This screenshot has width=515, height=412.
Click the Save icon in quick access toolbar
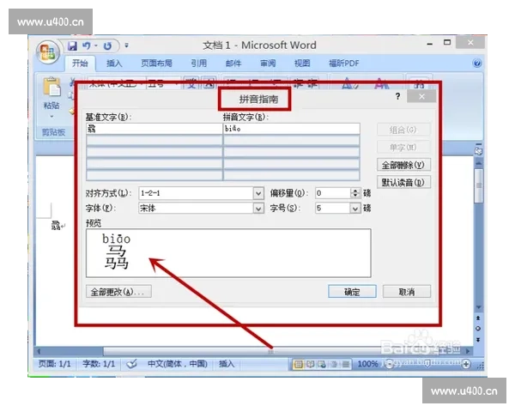[x=73, y=45]
